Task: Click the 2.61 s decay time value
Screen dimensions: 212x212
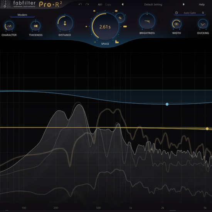Action: (105, 27)
